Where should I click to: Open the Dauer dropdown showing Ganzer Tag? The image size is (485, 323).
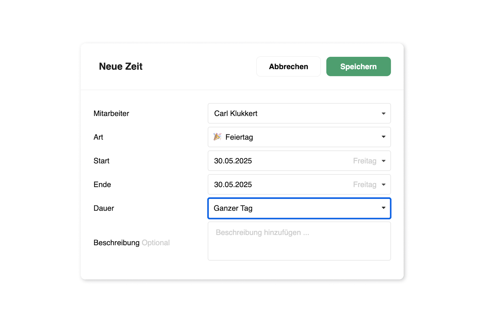[299, 208]
